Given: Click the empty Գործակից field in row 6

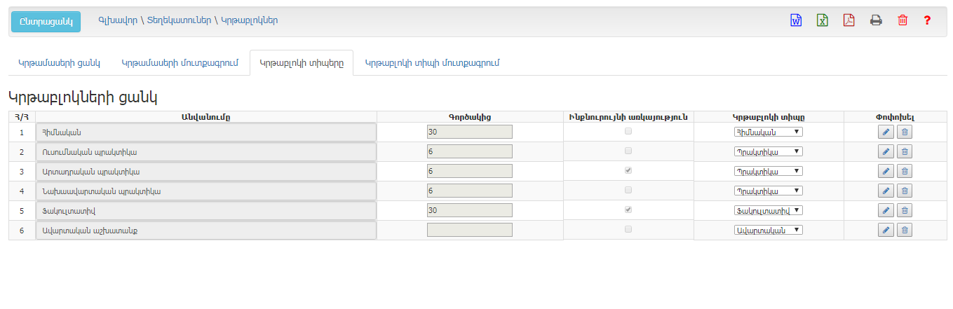Looking at the screenshot, I should [x=469, y=230].
